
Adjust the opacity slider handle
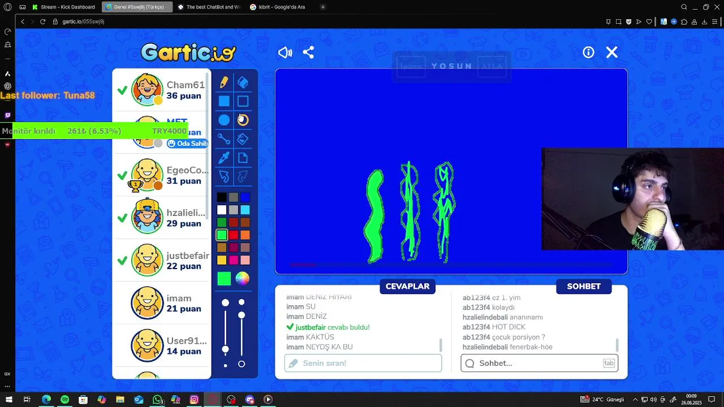[x=242, y=315]
